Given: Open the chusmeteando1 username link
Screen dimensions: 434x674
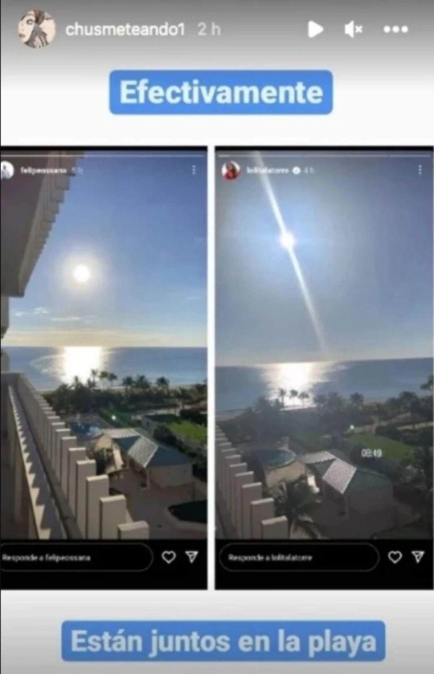Looking at the screenshot, I should [x=125, y=30].
